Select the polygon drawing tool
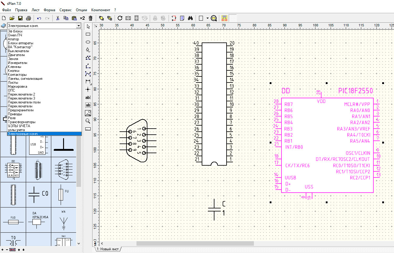 click(x=88, y=58)
